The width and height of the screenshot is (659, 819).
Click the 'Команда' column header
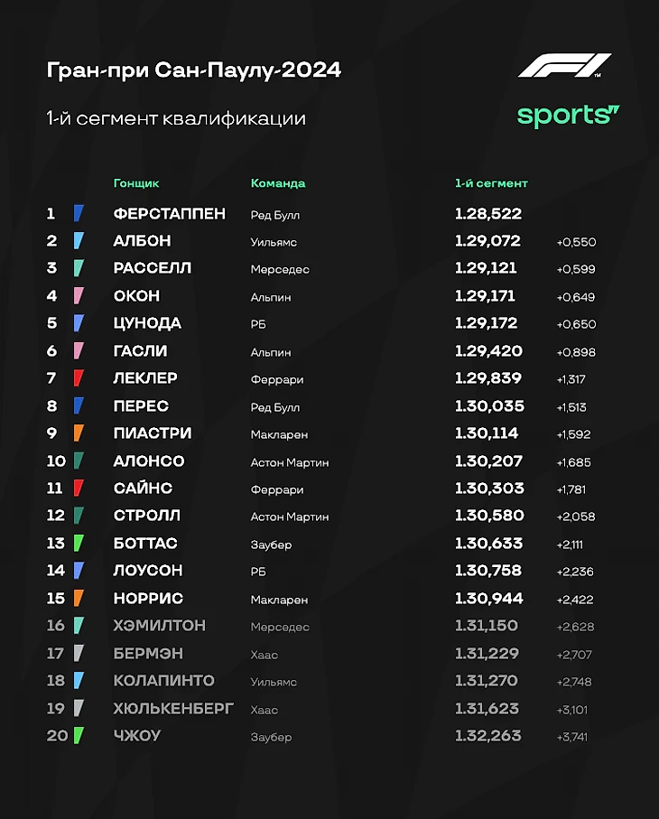(x=278, y=183)
